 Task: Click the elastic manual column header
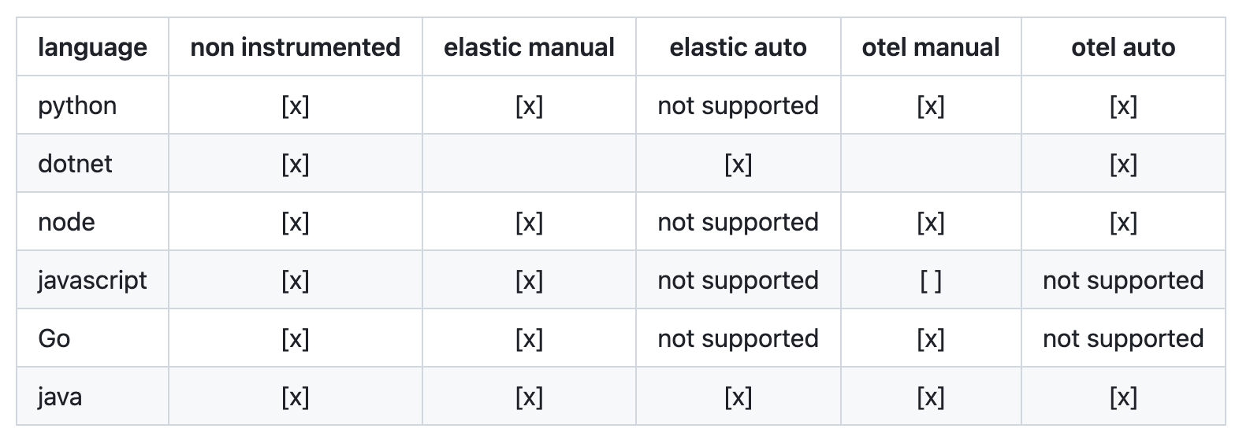point(529,47)
